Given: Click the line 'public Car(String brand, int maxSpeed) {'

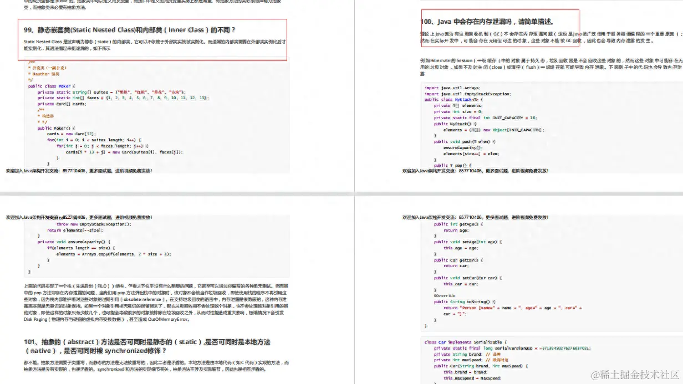Looking at the screenshot, I should tap(480, 366).
